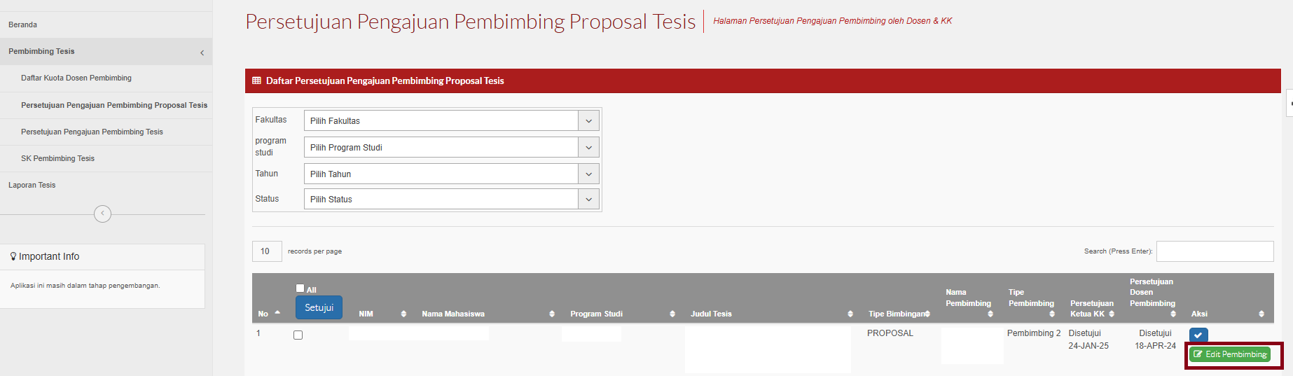Sort by Aksi column arrows
1293x376 pixels.
click(1261, 314)
